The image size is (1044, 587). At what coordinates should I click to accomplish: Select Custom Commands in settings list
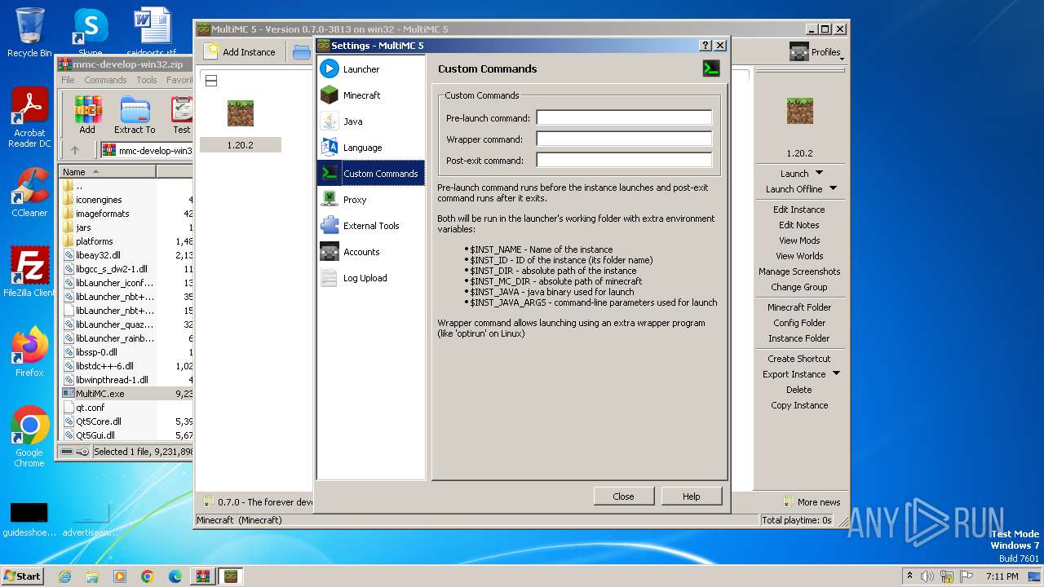tap(370, 174)
